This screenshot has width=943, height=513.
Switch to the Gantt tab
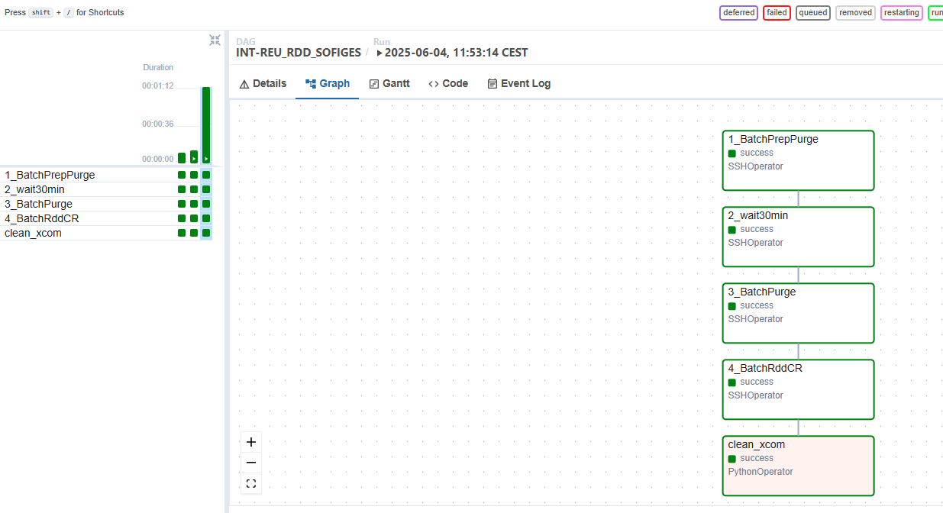coord(389,84)
